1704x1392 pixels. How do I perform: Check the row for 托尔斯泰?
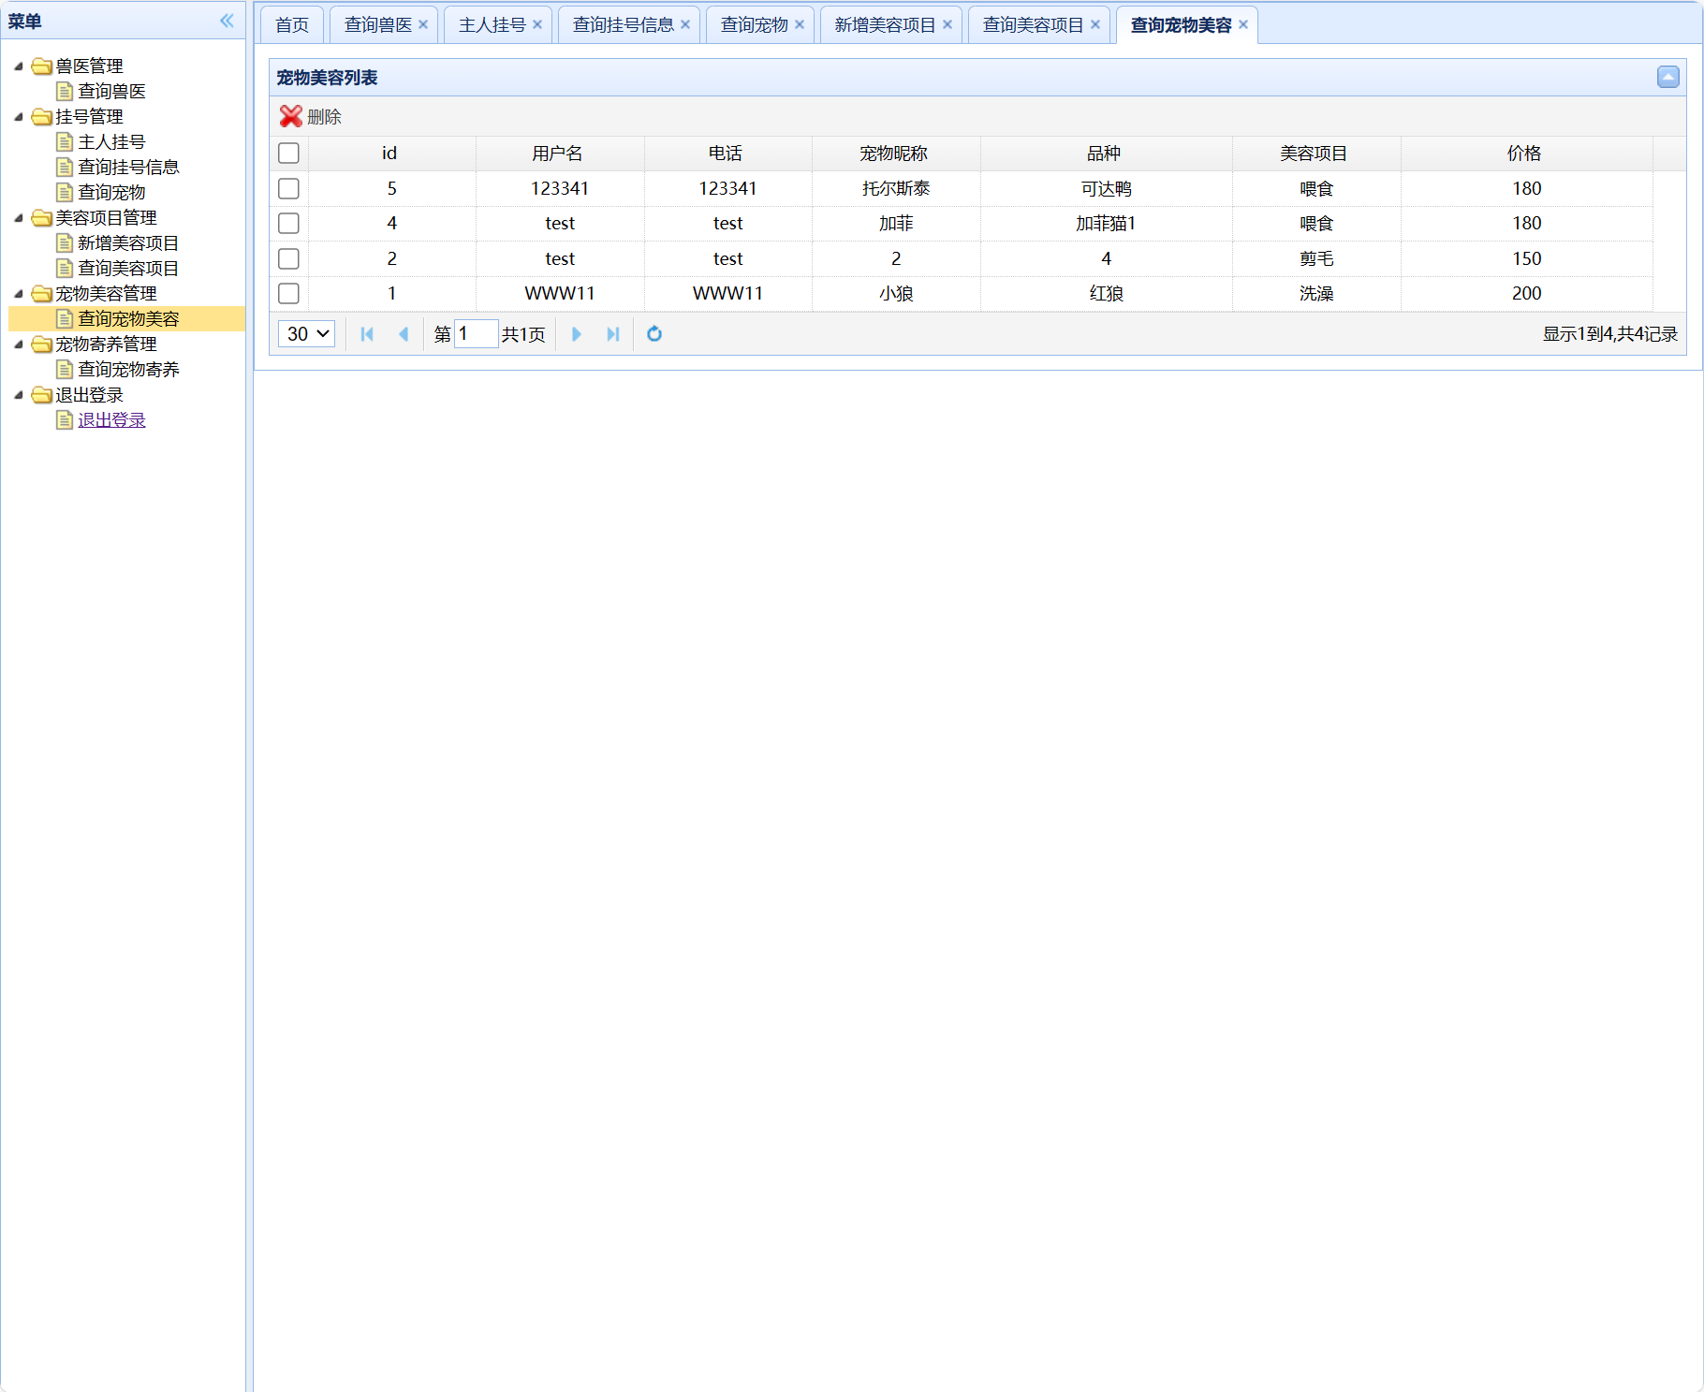(x=288, y=188)
